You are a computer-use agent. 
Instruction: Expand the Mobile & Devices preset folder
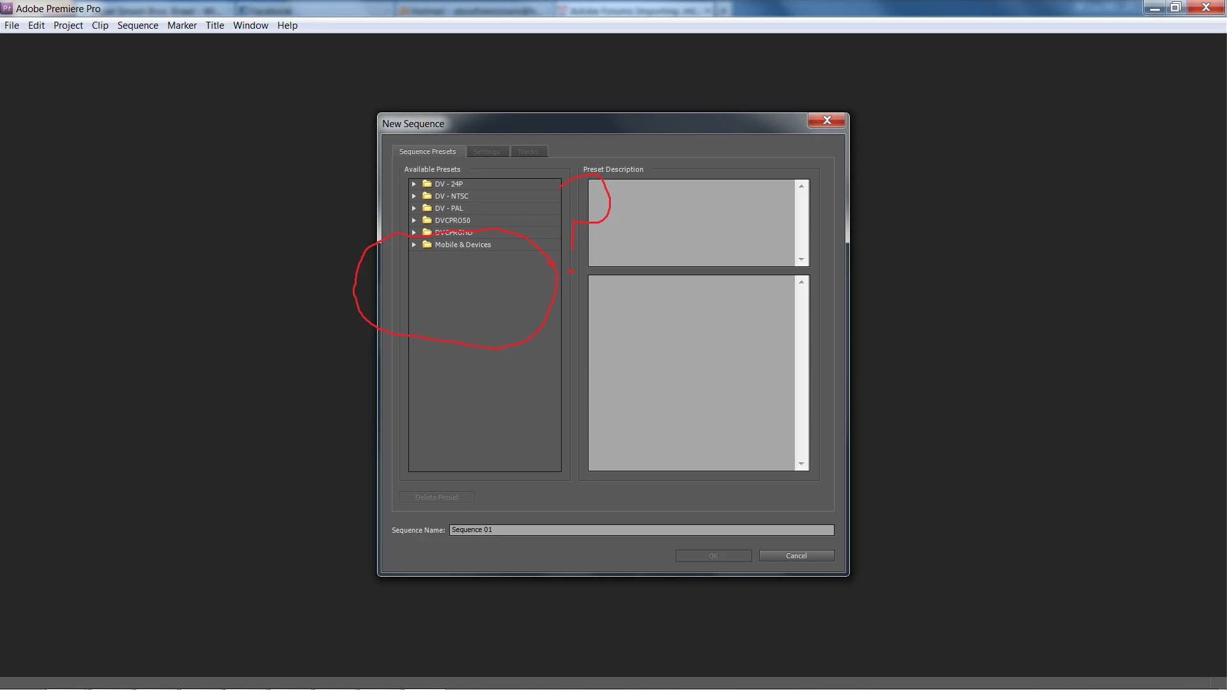coord(414,245)
